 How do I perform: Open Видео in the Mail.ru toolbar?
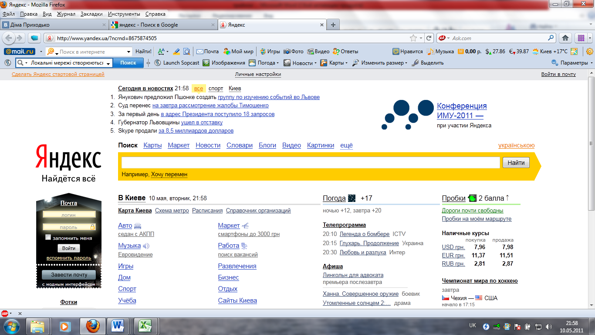318,51
